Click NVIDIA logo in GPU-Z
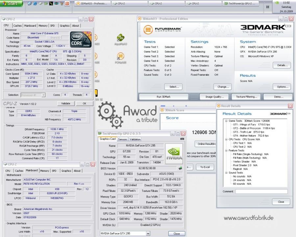296x237 pixels. coord(174,153)
